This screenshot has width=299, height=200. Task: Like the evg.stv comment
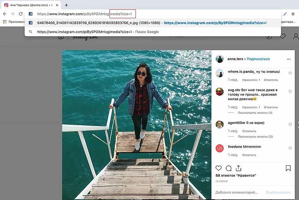[x=290, y=92]
